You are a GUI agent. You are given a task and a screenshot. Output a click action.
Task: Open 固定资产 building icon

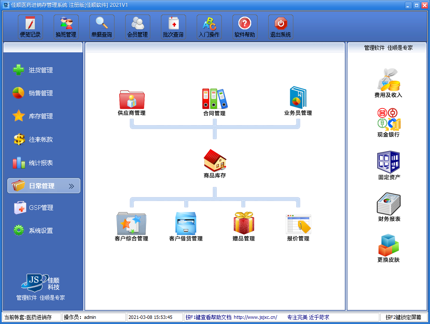point(389,162)
